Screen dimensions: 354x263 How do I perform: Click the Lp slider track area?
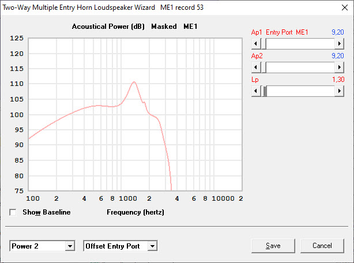point(301,91)
